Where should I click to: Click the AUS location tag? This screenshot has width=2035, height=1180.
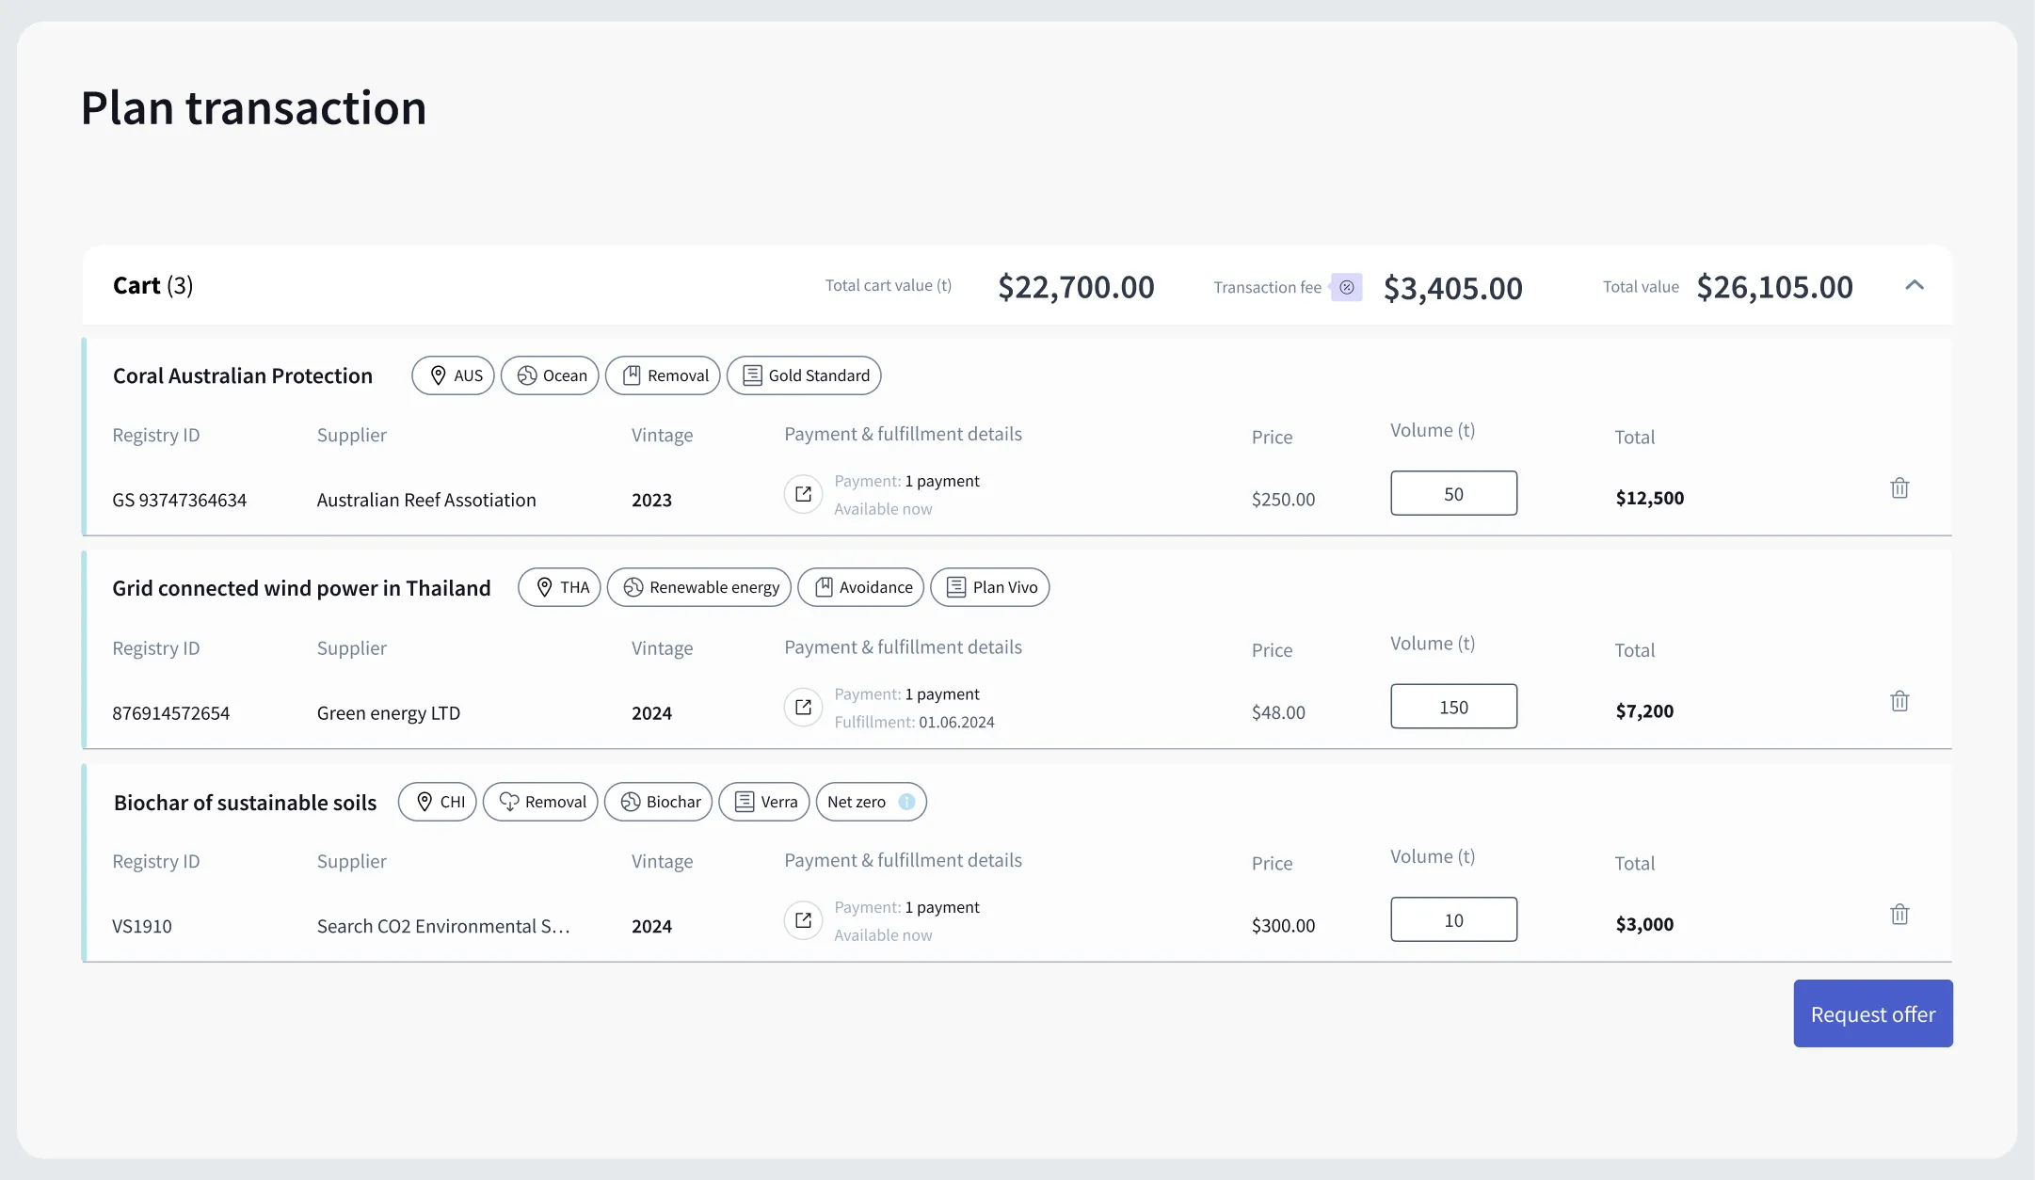(453, 375)
